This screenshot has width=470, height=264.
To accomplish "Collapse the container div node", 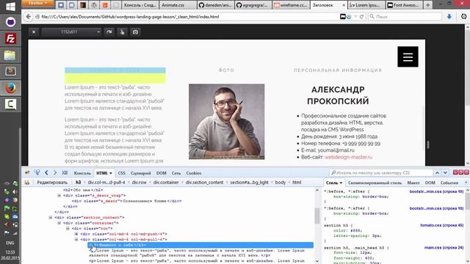I will (x=59, y=223).
